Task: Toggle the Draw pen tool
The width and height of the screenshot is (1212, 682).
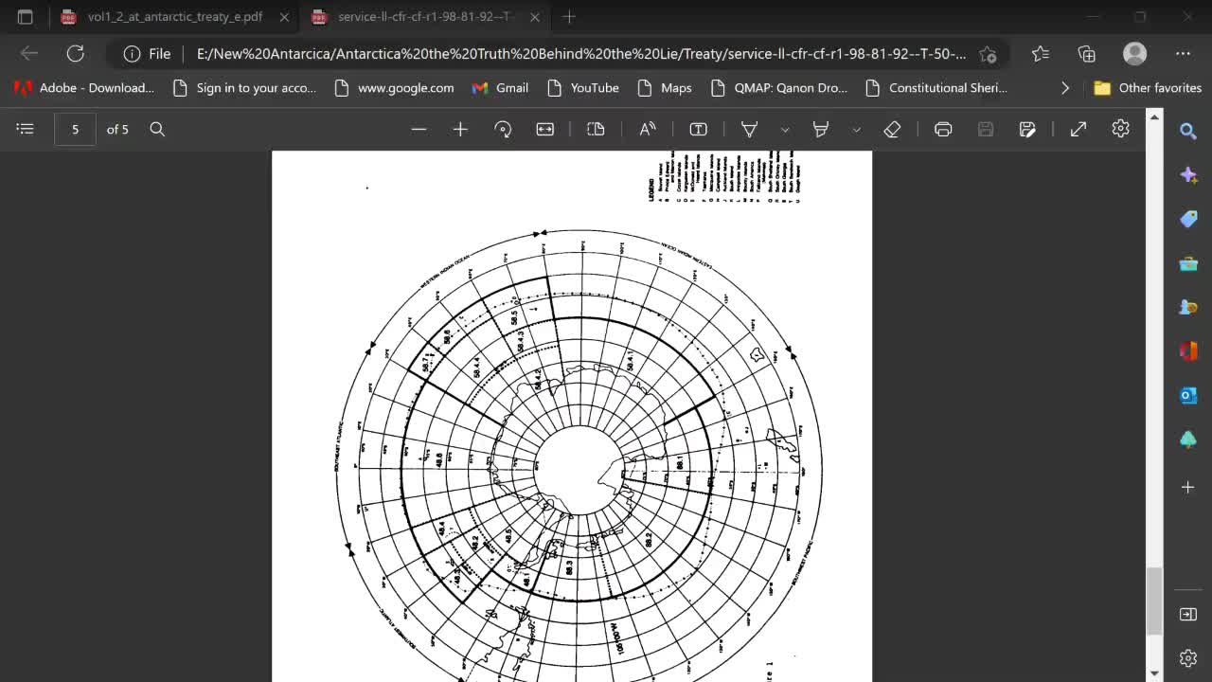Action: pos(749,129)
